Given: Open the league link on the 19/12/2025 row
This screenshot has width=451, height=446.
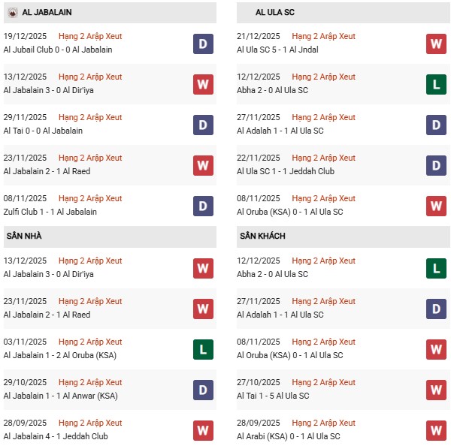Looking at the screenshot, I should 90,36.
